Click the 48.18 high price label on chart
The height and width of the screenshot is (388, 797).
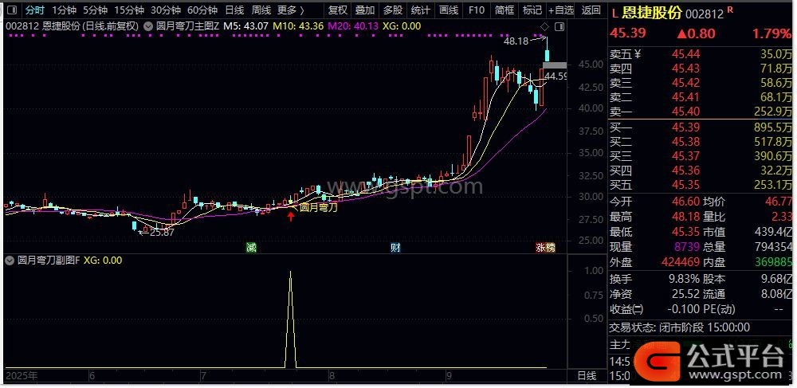(x=516, y=41)
